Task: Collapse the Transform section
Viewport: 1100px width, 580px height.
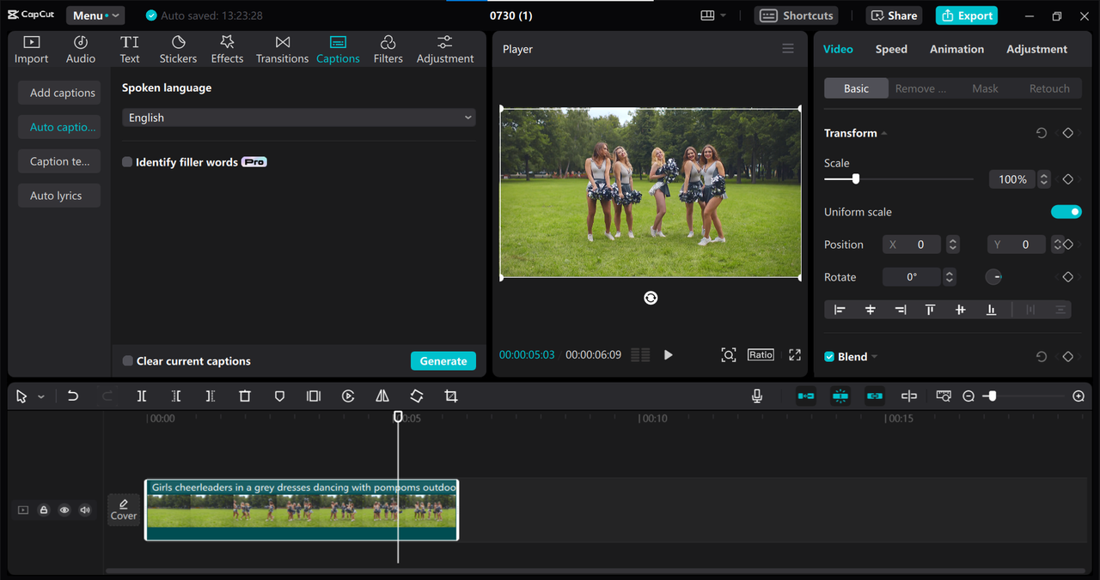Action: click(x=884, y=134)
